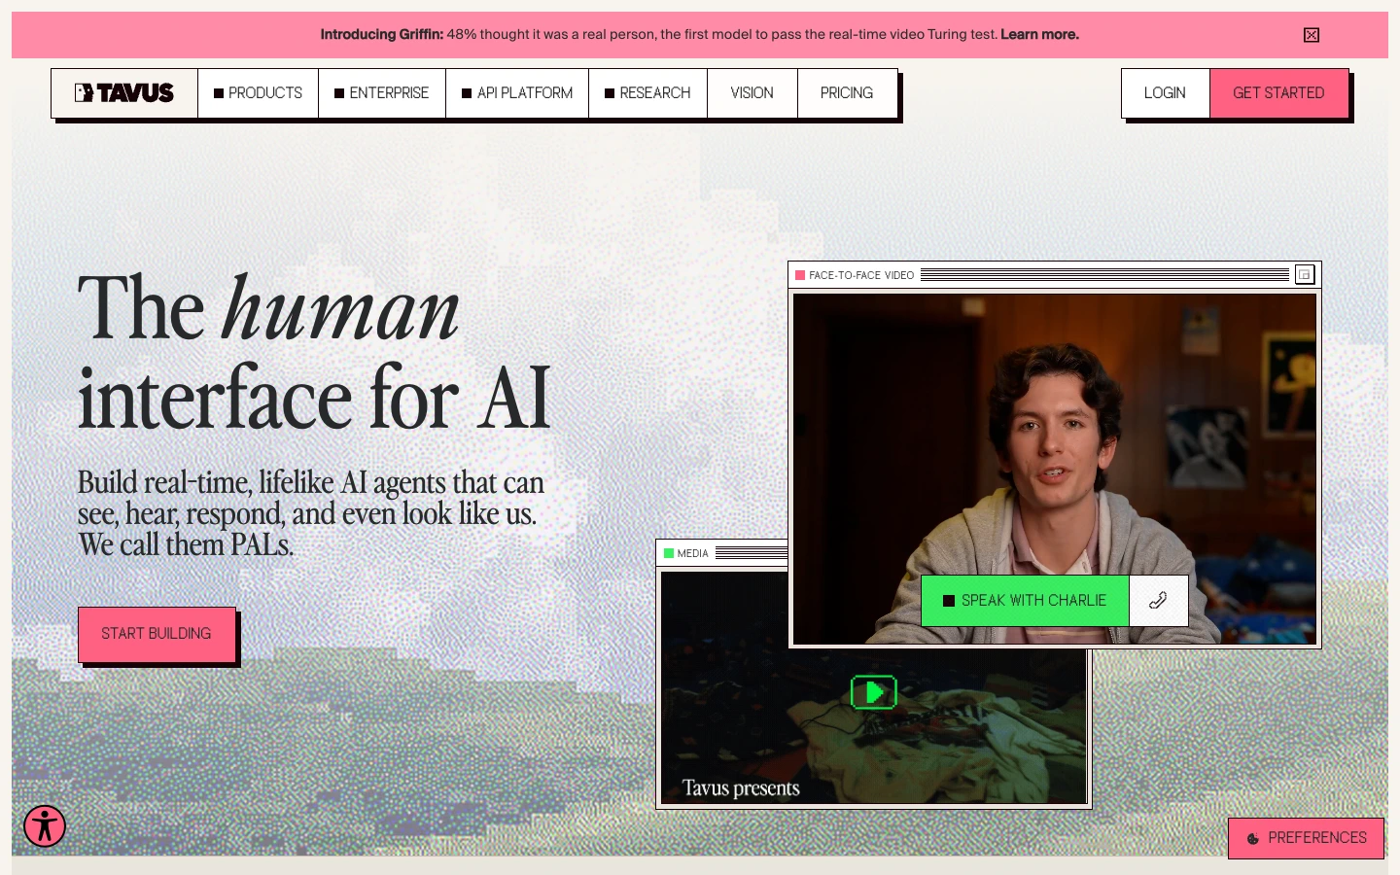Click the Face-to-Face Video window title
Screen dimensions: 1400x875
tap(861, 275)
